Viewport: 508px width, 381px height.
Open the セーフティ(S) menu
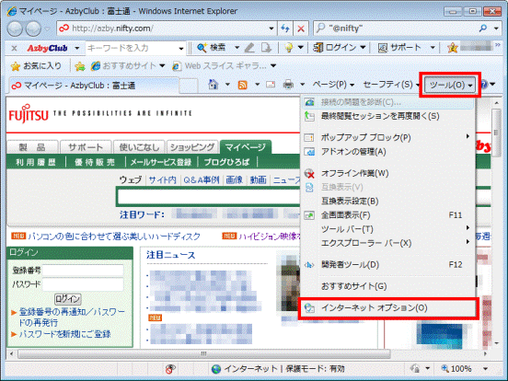(391, 85)
